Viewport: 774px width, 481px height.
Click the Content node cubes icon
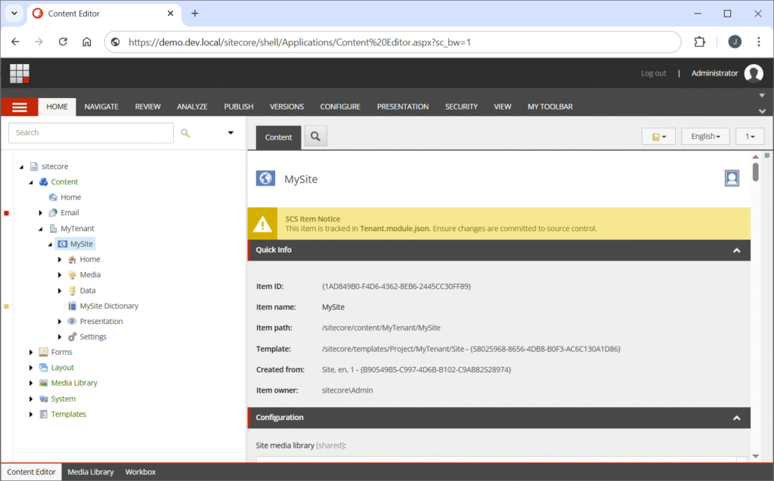[43, 181]
